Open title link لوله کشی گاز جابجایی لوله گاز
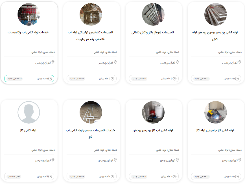The image size is (245, 184). 215,130
